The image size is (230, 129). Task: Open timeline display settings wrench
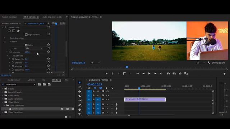(x=112, y=88)
